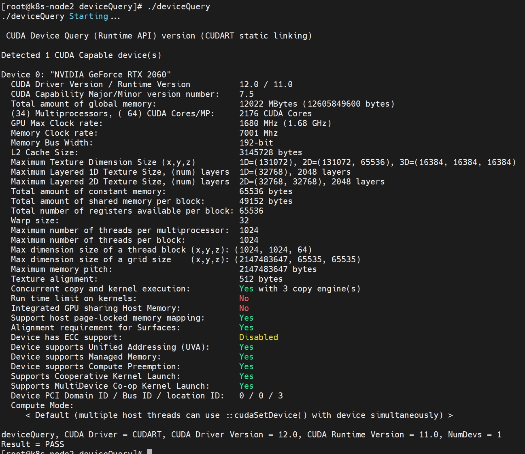525x454 pixels.
Task: Click the 'Warp size:' label
Action: pos(35,221)
